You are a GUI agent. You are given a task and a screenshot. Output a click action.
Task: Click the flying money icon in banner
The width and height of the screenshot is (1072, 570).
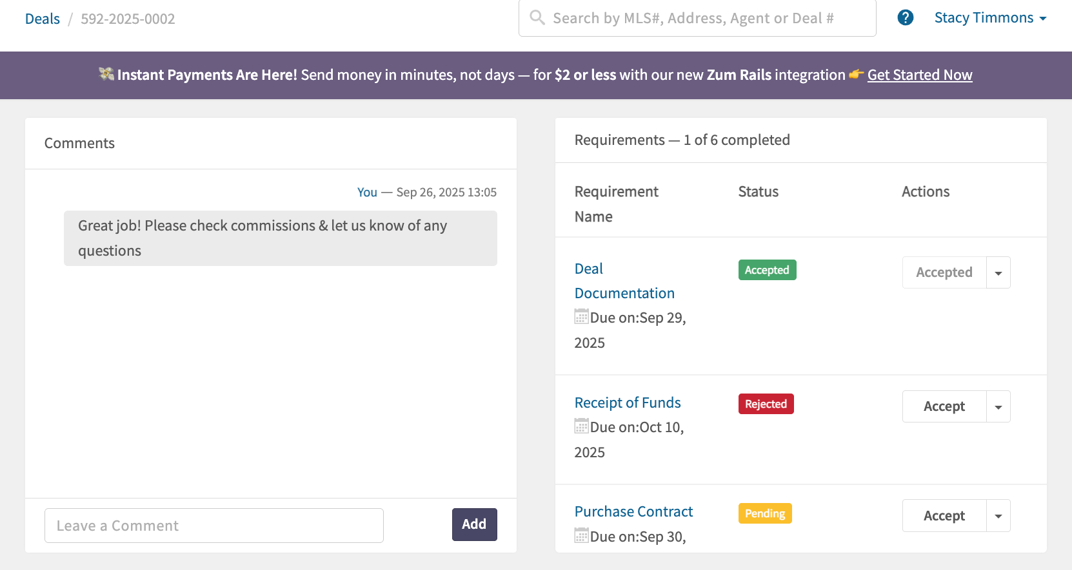click(106, 75)
